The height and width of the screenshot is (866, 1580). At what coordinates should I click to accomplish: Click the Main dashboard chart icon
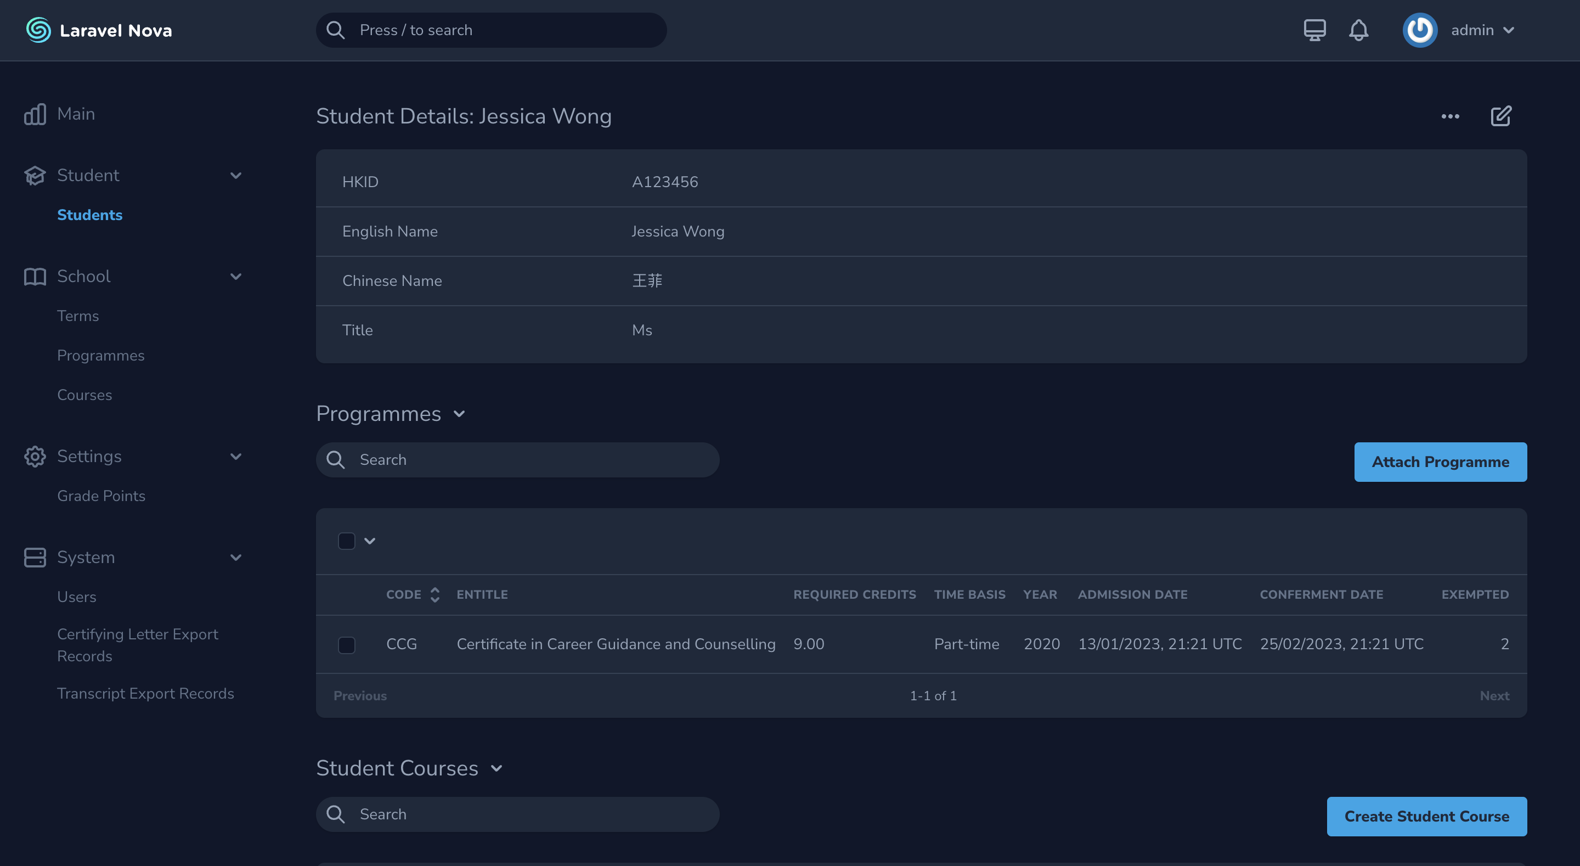(35, 114)
